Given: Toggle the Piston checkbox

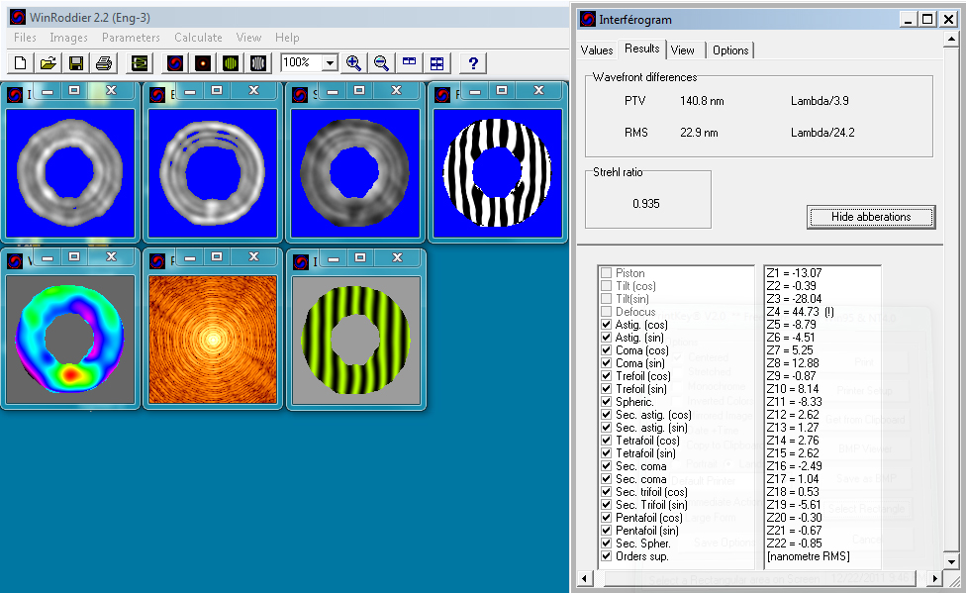Looking at the screenshot, I should (606, 273).
